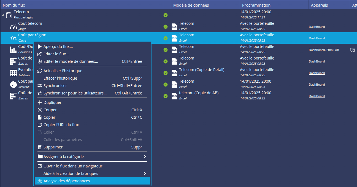The height and width of the screenshot is (187, 357).
Task: Click the Telecom portfolio wallet icon
Action: tap(9, 15)
